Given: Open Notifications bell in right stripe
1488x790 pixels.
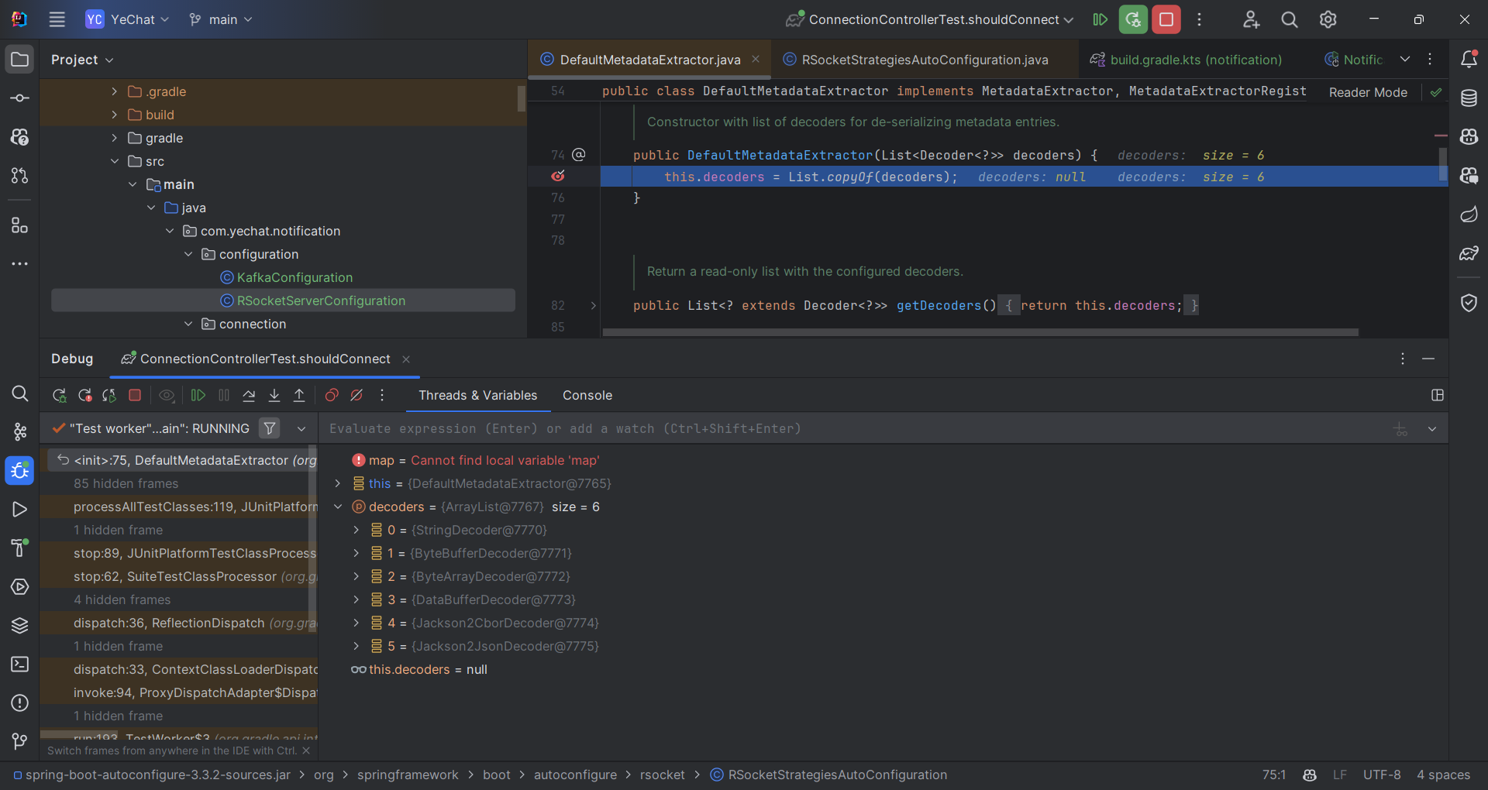Looking at the screenshot, I should pyautogui.click(x=1469, y=60).
